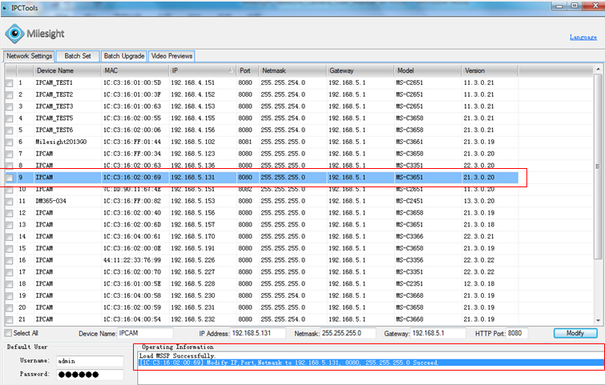Click the Username field containing admin
The image size is (605, 385).
coord(90,361)
